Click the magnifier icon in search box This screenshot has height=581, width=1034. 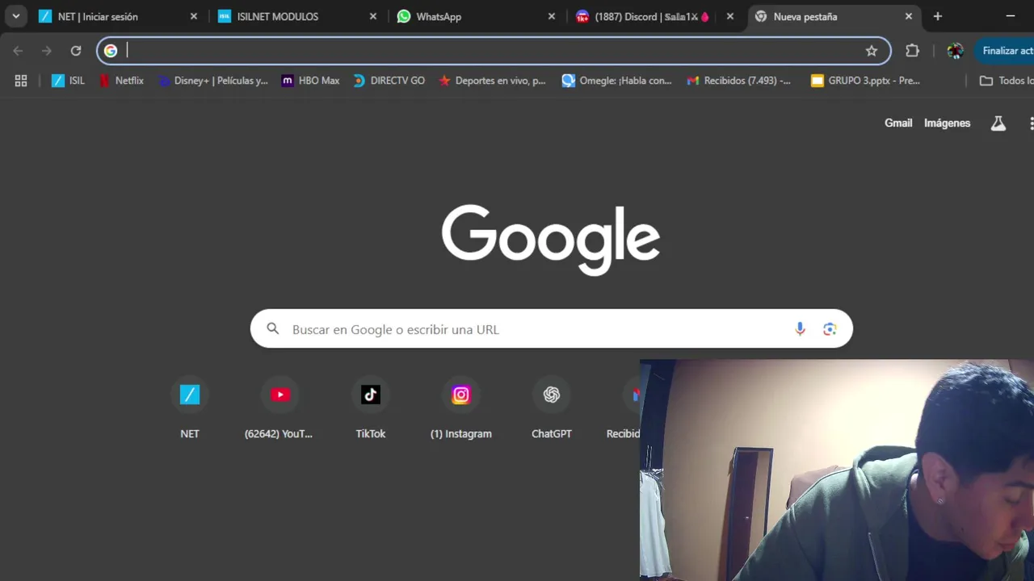273,328
